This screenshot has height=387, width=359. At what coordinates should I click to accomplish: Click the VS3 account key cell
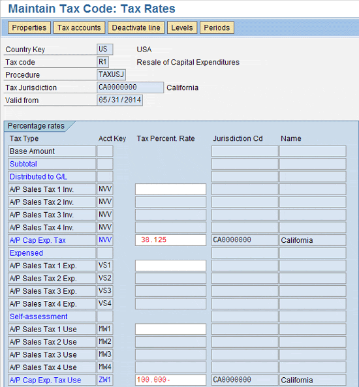[105, 291]
